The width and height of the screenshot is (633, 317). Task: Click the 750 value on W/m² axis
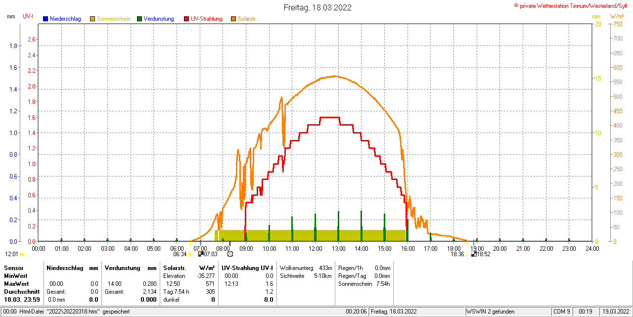tap(617, 24)
